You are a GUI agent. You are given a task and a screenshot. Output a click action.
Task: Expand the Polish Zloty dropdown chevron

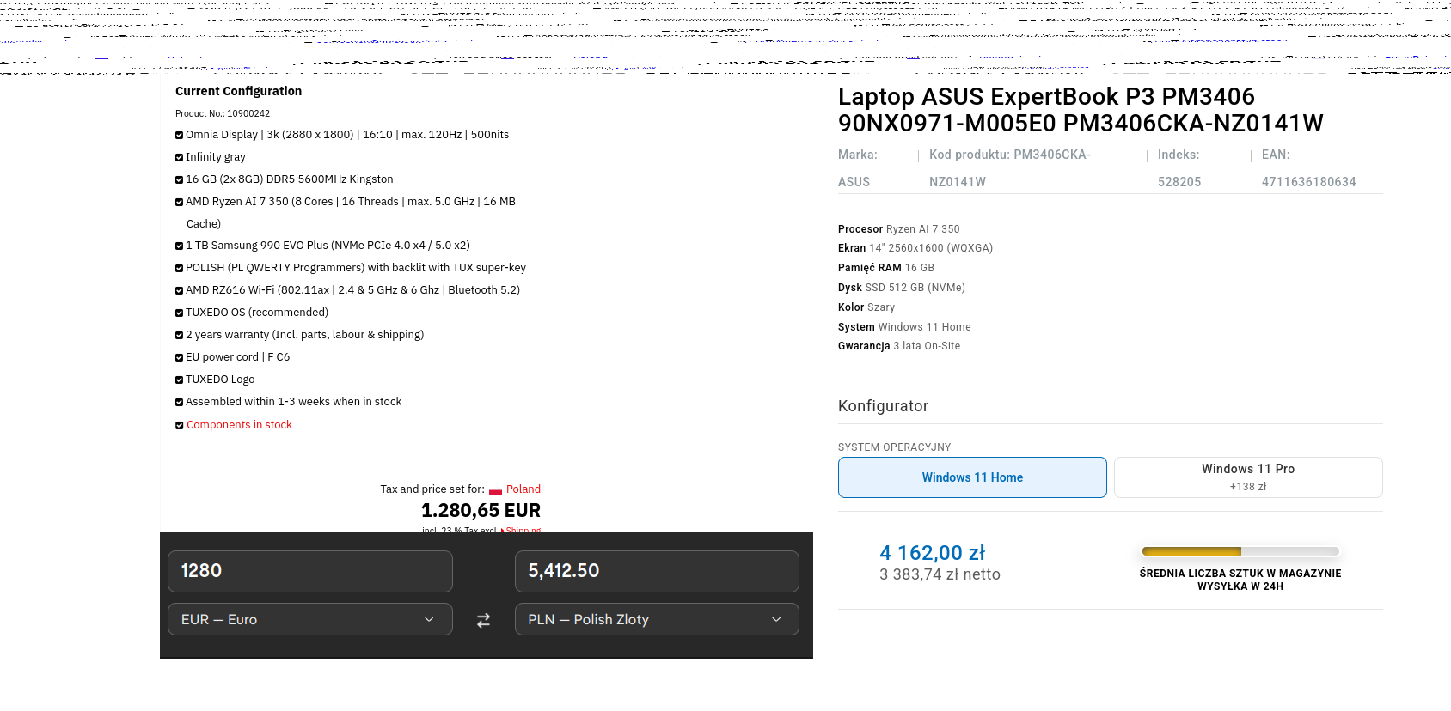tap(776, 619)
